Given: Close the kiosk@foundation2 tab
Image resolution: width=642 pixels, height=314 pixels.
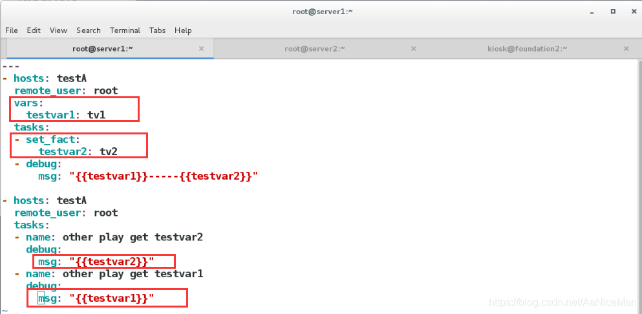Looking at the screenshot, I should coord(626,48).
